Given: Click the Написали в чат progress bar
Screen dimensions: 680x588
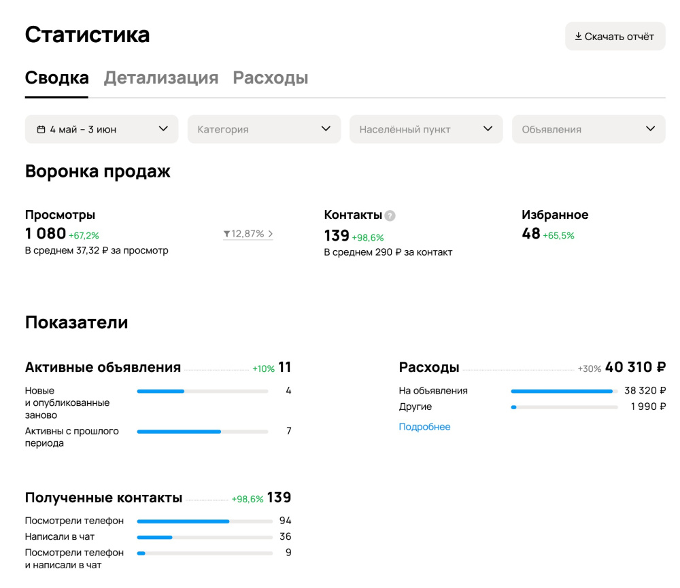Looking at the screenshot, I should [205, 537].
